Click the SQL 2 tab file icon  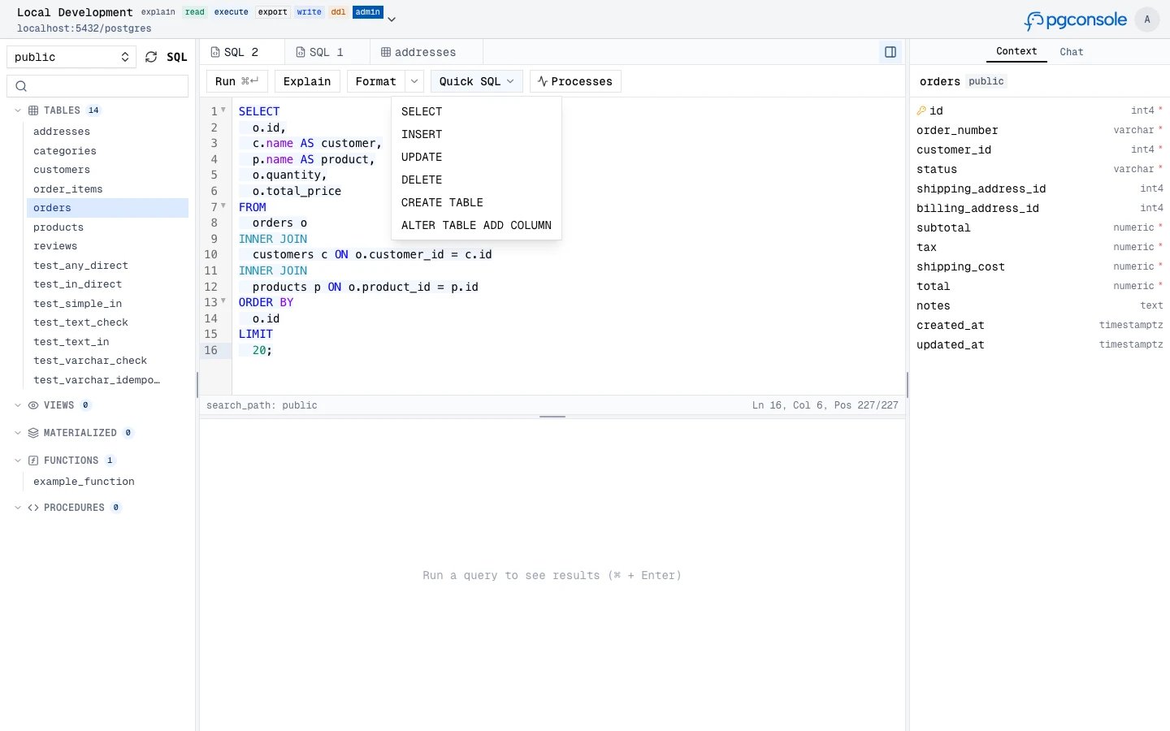tap(215, 52)
